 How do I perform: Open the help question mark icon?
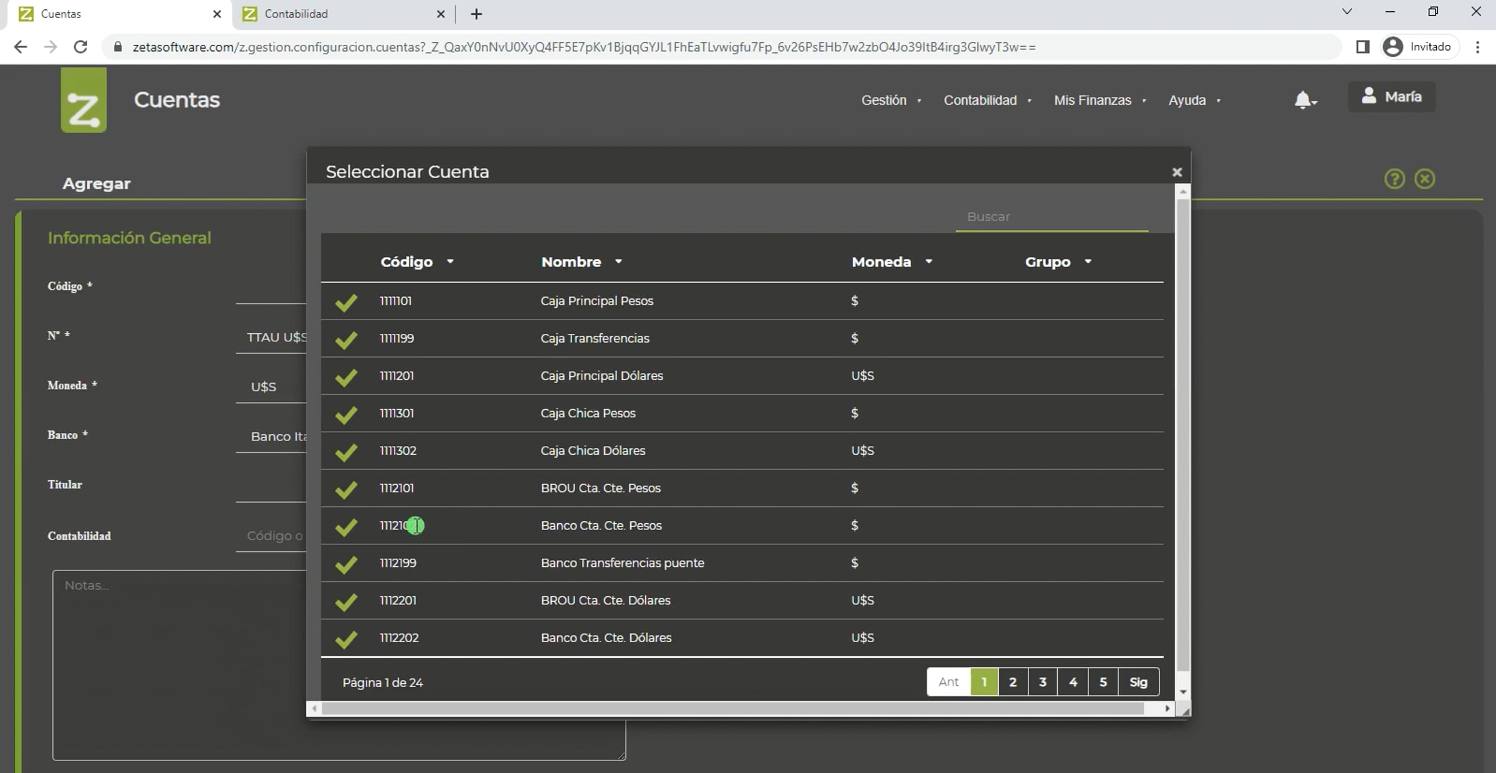(x=1394, y=179)
